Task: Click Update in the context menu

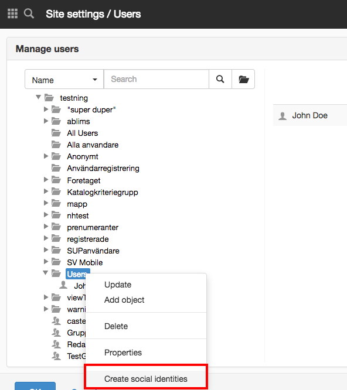Action: click(x=118, y=285)
